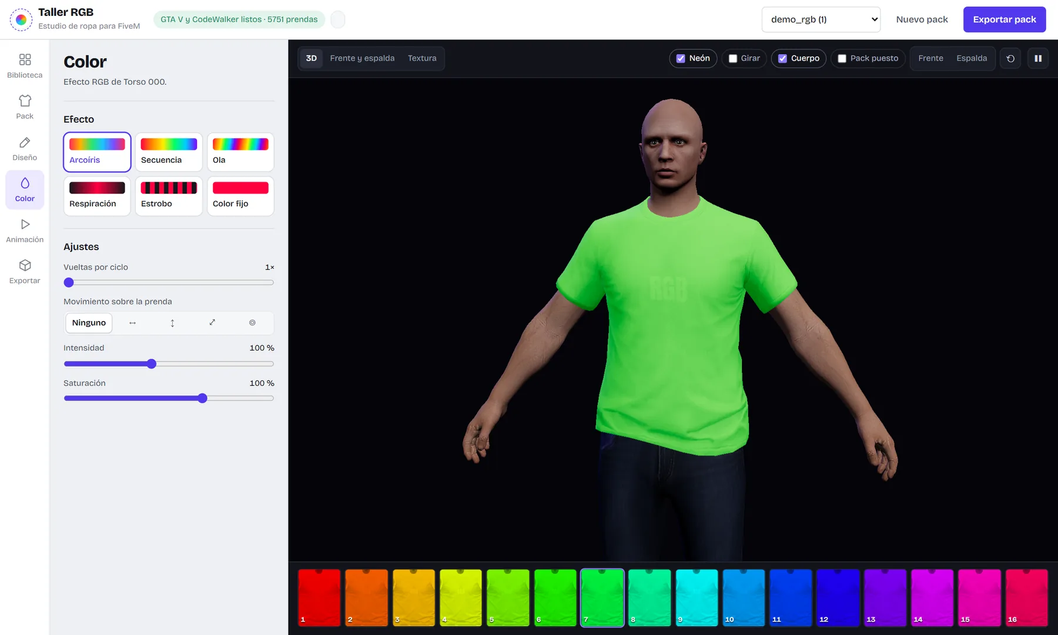Choose the Color fijo effect
Viewport: 1058px width, 635px height.
[240, 196]
